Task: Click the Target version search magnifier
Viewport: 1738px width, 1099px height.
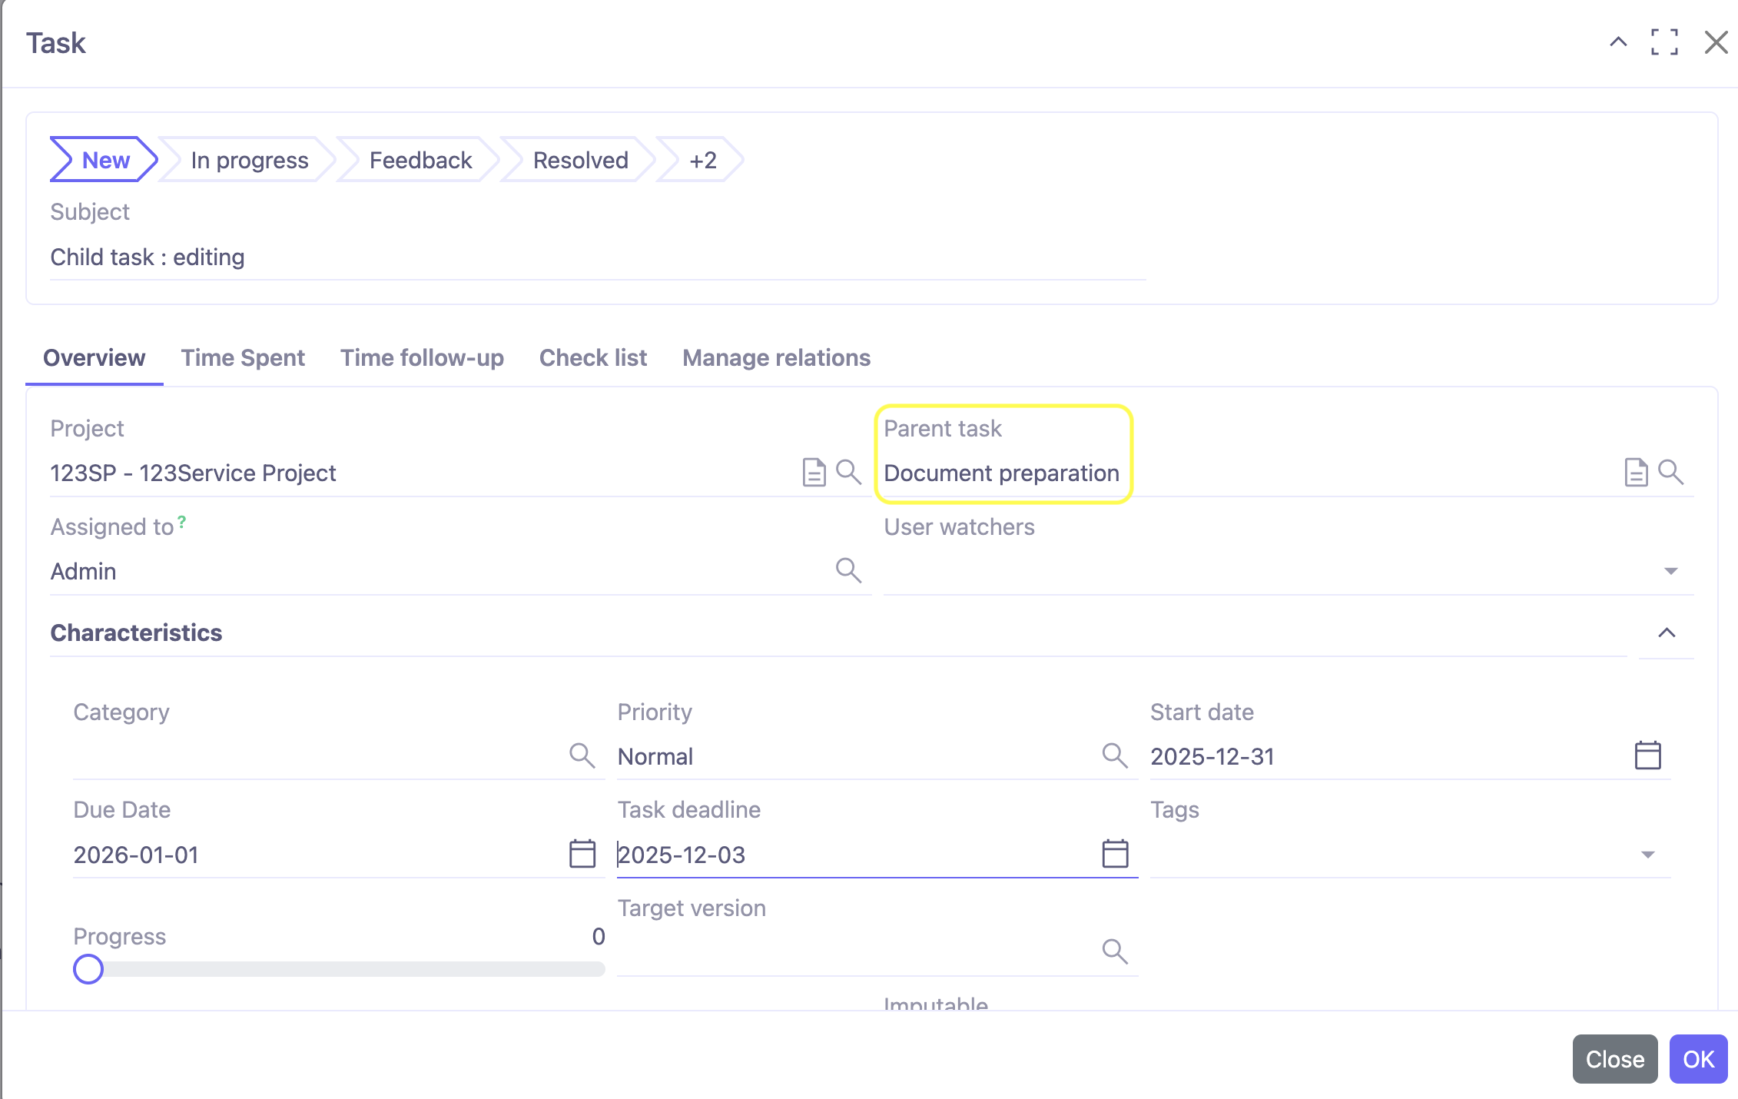Action: point(1116,951)
